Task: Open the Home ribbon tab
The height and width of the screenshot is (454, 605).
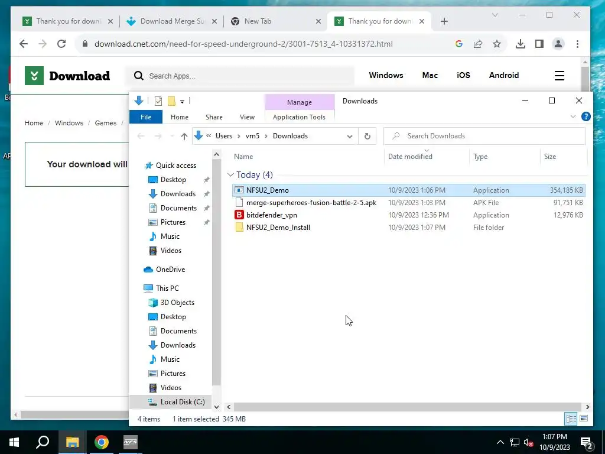Action: pyautogui.click(x=180, y=117)
